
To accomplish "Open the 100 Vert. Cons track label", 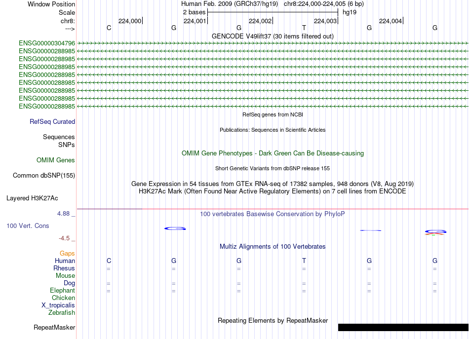I will pyautogui.click(x=28, y=226).
